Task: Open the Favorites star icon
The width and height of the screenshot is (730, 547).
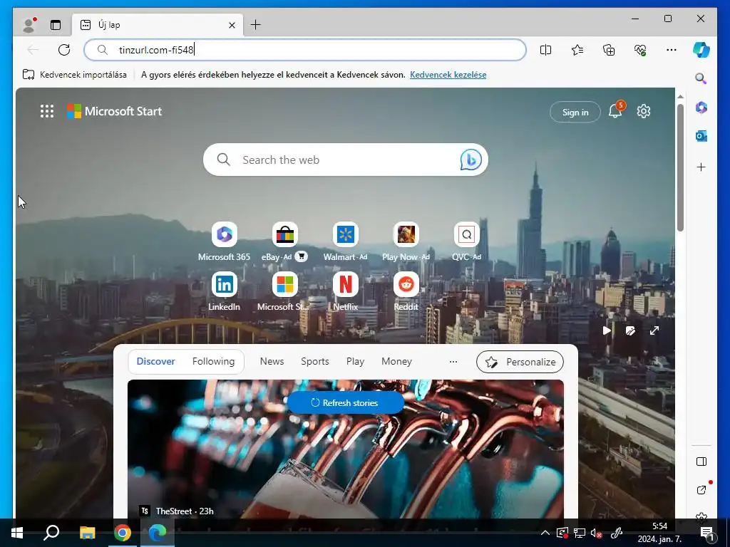Action: tap(577, 50)
